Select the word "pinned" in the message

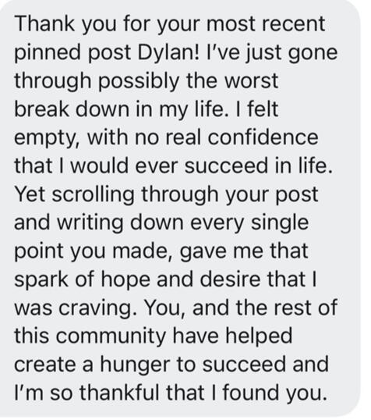click(x=48, y=54)
